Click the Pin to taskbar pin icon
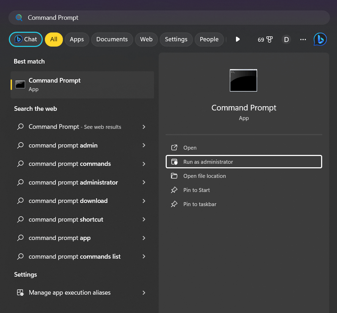This screenshot has width=337, height=313. point(174,204)
